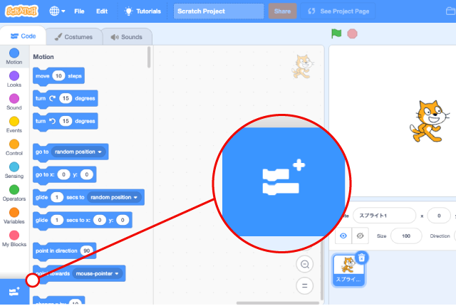Open the Edit menu

[x=102, y=11]
